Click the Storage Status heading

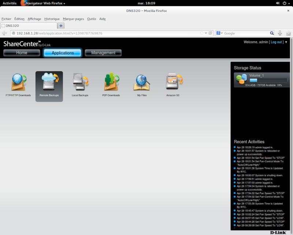click(248, 68)
